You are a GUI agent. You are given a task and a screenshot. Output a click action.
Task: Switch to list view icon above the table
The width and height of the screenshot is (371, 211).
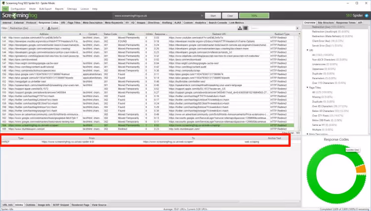point(245,28)
